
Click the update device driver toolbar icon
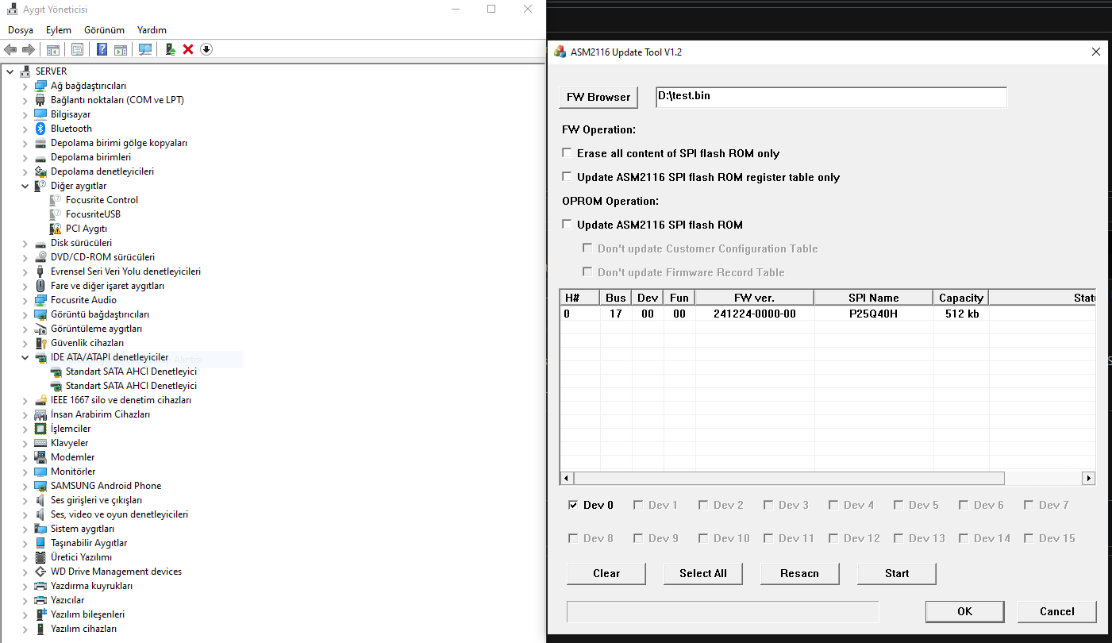[170, 49]
